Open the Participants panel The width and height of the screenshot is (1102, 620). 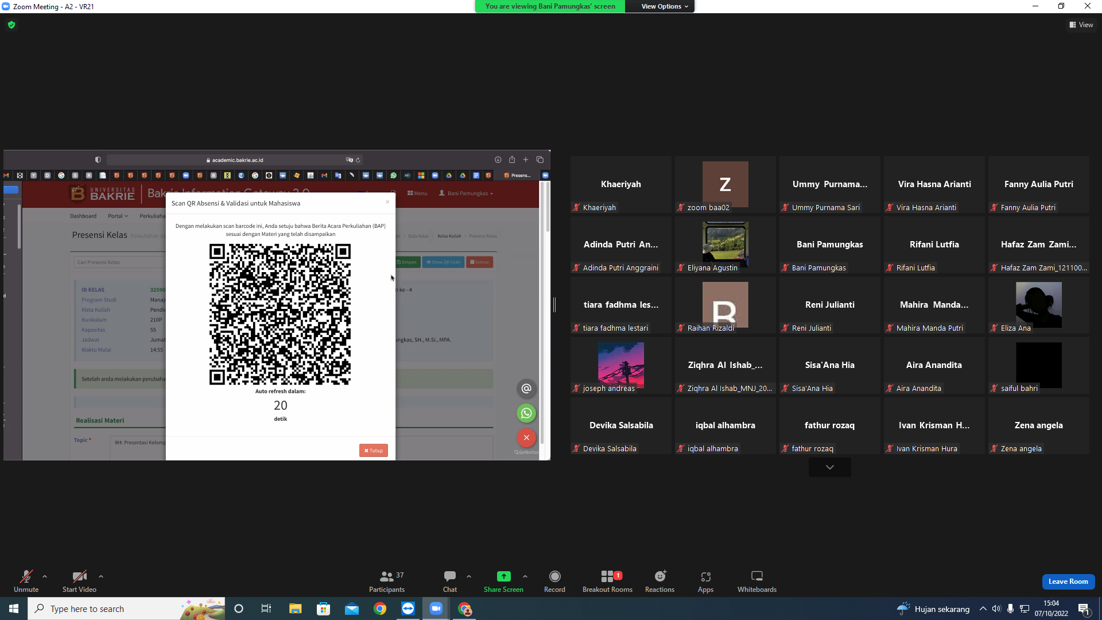coord(387,581)
